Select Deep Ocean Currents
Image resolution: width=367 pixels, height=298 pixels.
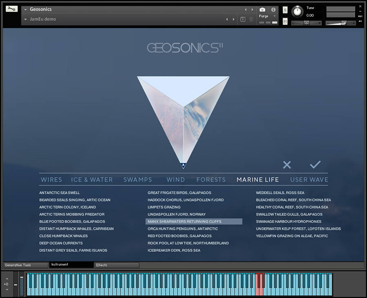click(x=61, y=243)
